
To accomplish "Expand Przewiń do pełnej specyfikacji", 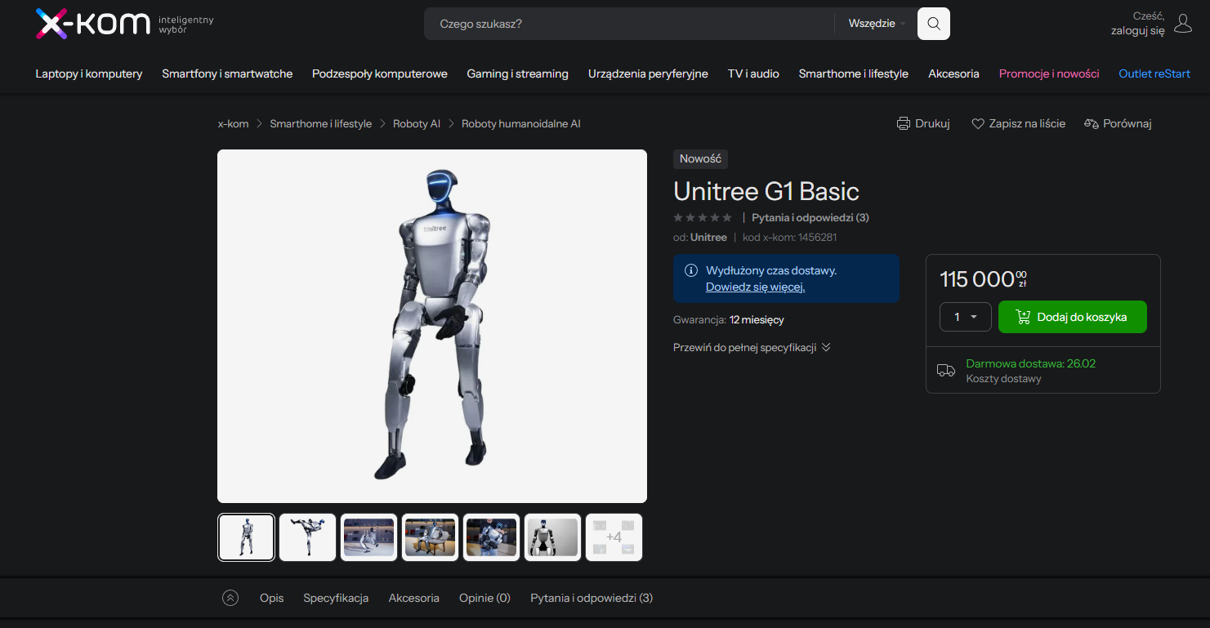I will [x=751, y=347].
